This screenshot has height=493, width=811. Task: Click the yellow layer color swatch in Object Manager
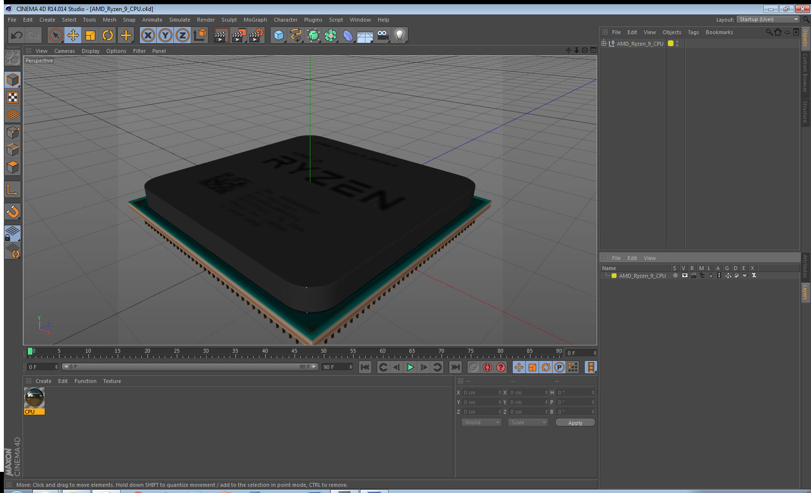pyautogui.click(x=671, y=43)
